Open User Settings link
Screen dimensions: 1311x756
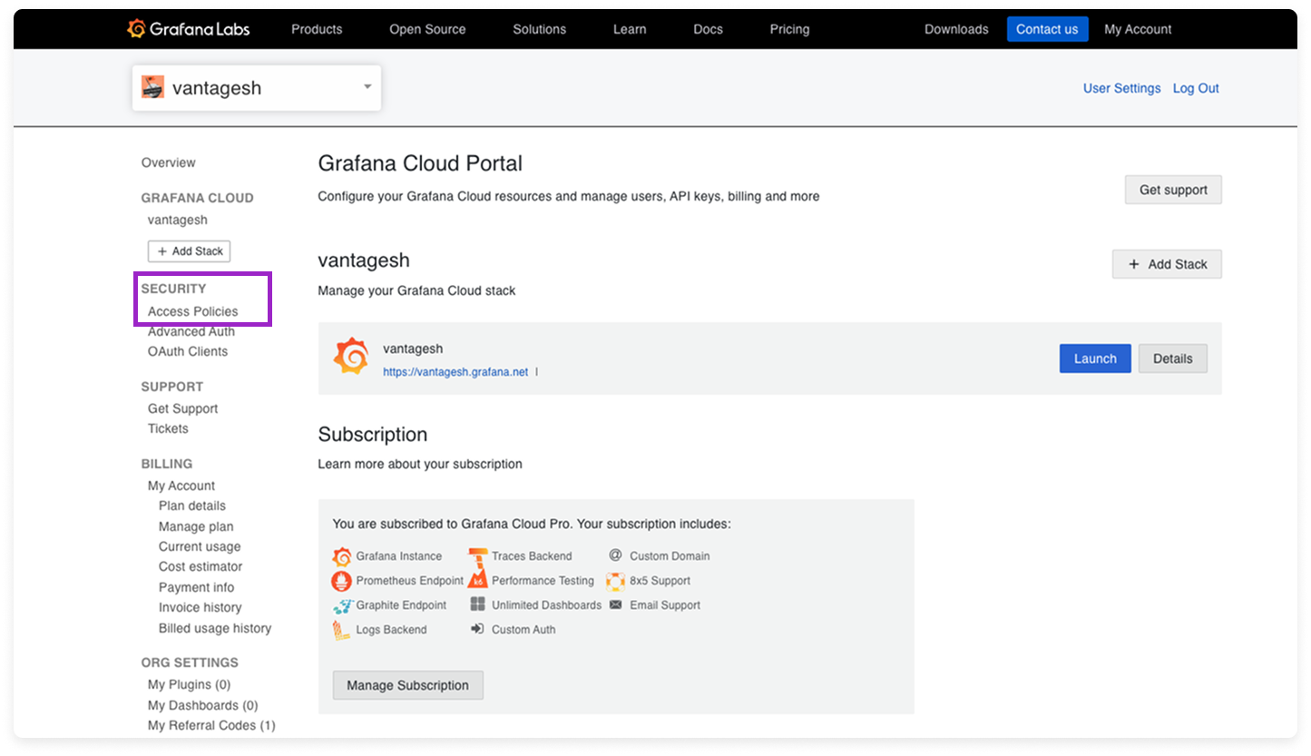[1121, 88]
